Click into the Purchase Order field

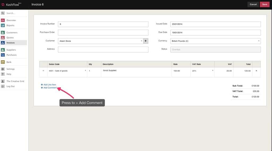point(103,33)
